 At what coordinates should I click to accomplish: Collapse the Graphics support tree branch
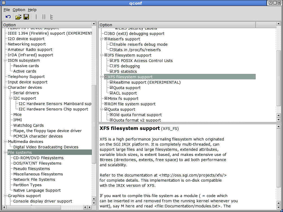coord(5,196)
